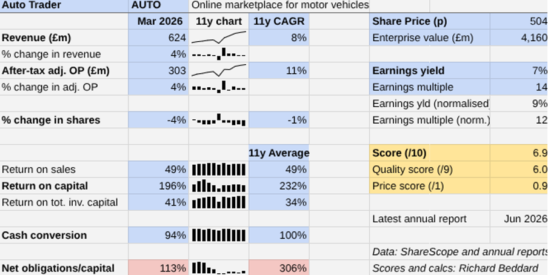Select the value 41% for total invested capital
The width and height of the screenshot is (548, 275).
159,202
